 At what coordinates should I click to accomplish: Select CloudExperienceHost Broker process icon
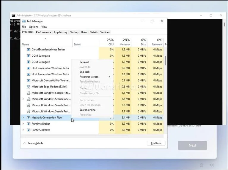[29, 50]
